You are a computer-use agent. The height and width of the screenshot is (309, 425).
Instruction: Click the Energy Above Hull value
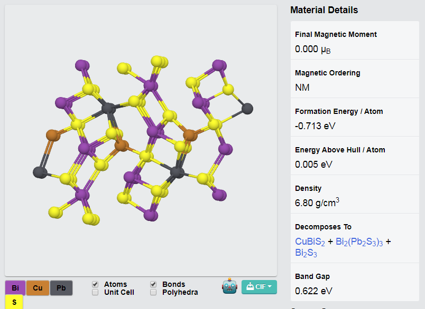(x=313, y=165)
